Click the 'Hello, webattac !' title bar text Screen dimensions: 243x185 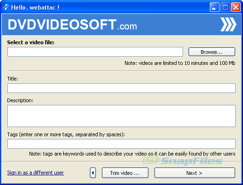pos(36,7)
